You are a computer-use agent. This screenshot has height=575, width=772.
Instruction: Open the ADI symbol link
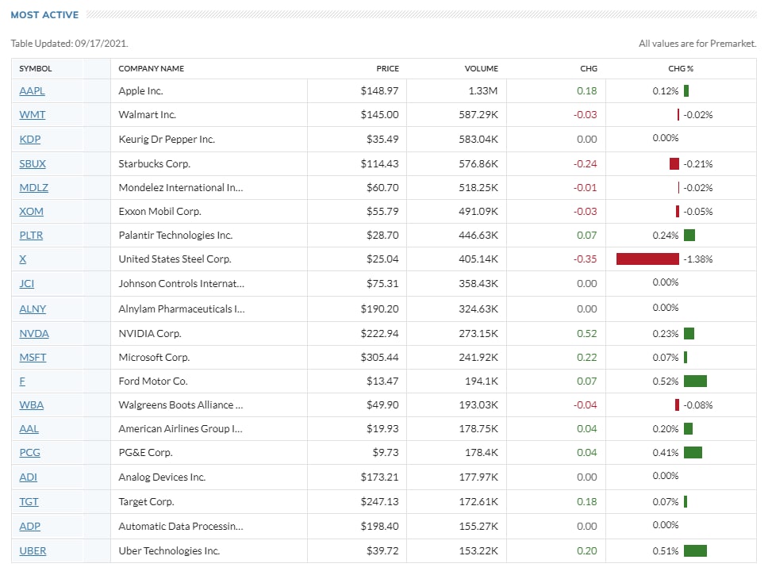tap(28, 477)
